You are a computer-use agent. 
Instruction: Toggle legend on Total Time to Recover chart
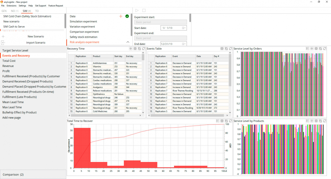[217, 121]
